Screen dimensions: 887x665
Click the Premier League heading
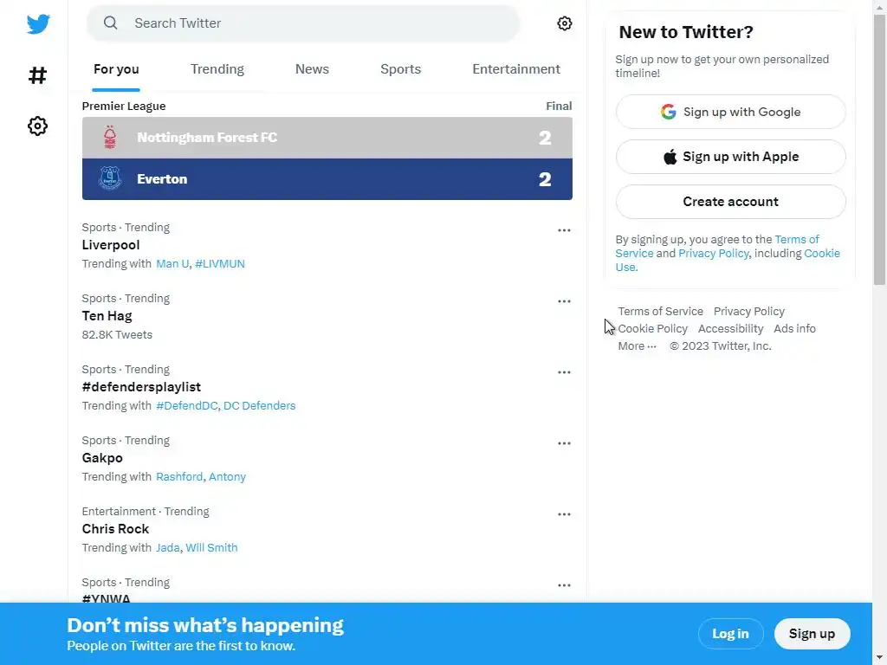[124, 106]
